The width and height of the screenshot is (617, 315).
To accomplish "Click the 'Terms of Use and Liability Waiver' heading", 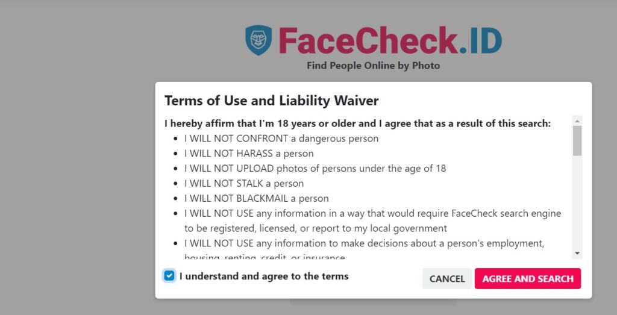I will tap(272, 101).
